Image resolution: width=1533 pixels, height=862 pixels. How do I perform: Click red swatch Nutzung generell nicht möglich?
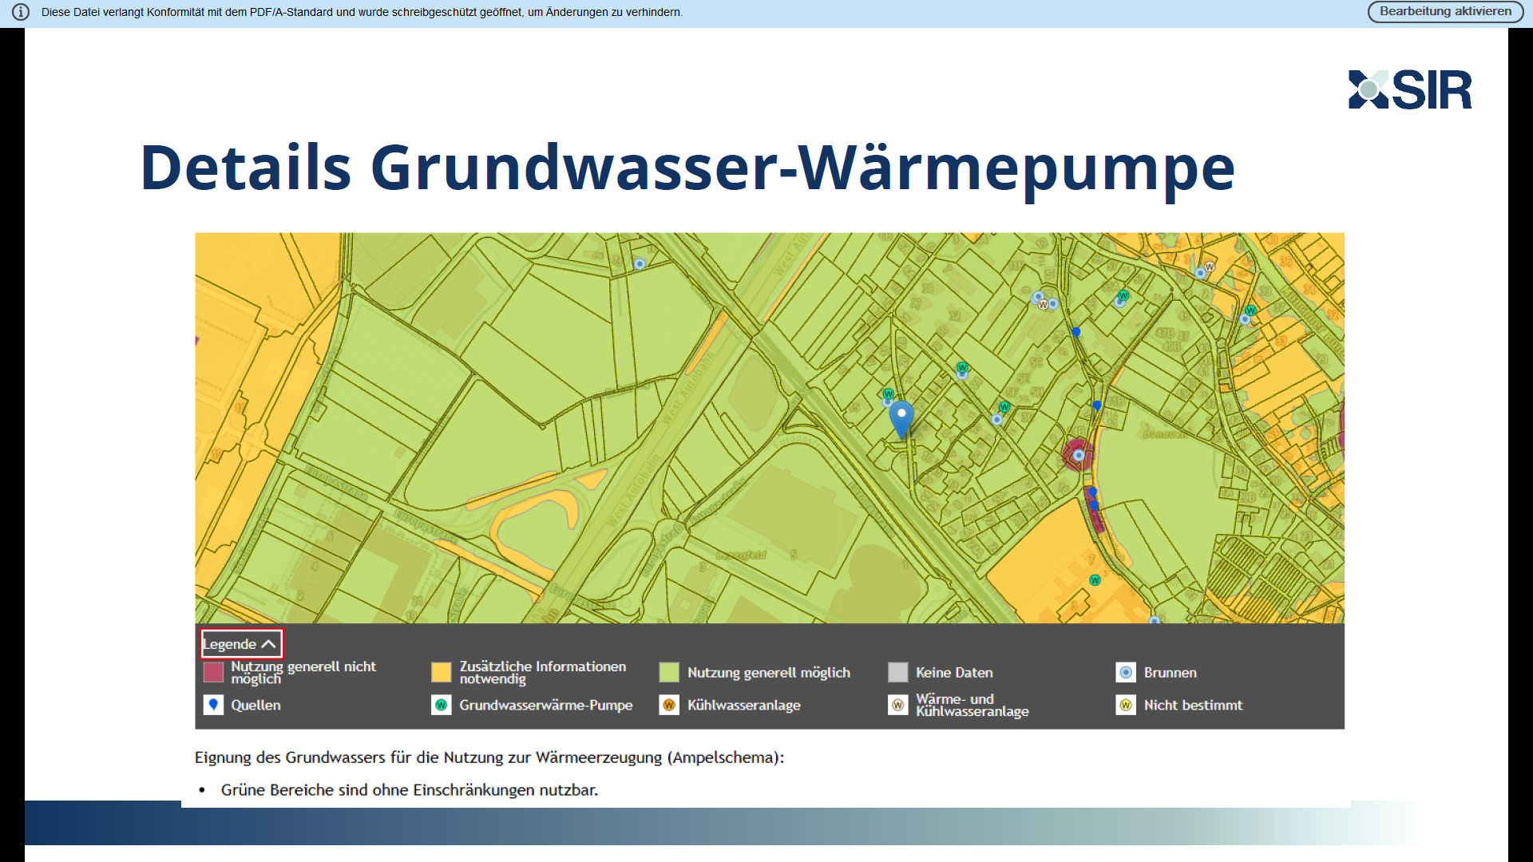pyautogui.click(x=213, y=673)
